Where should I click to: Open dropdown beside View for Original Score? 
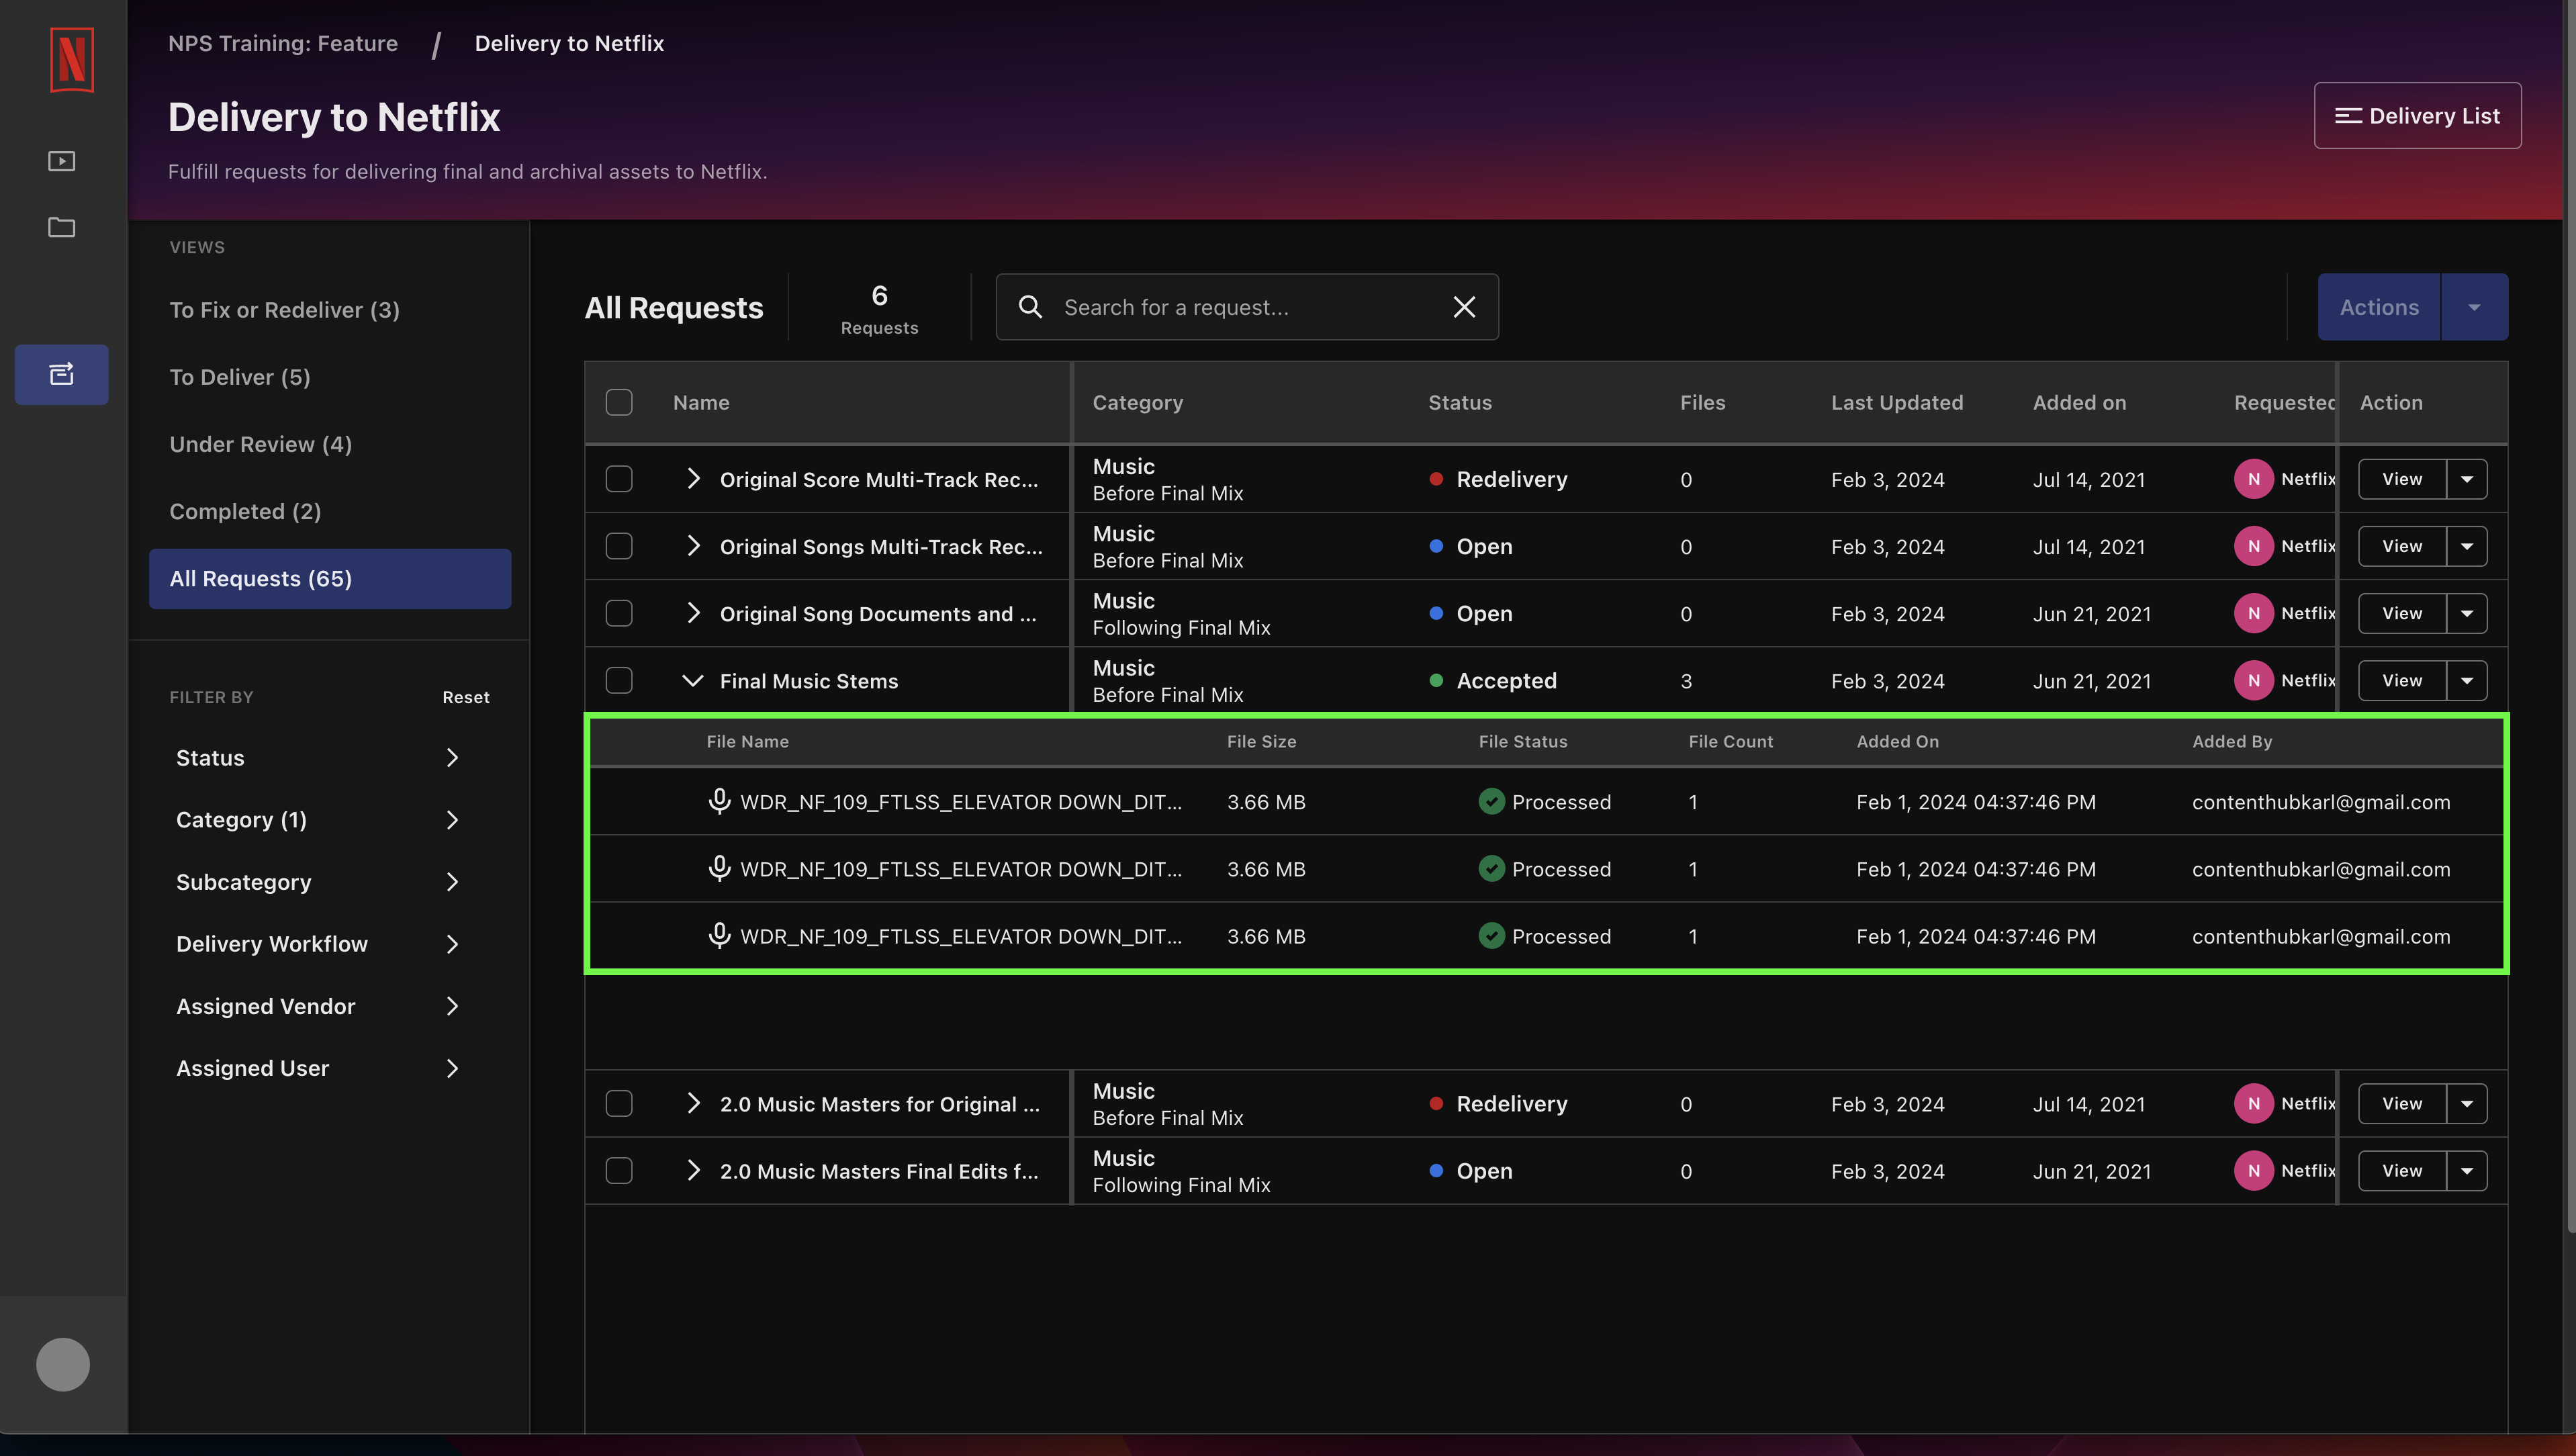point(2467,479)
